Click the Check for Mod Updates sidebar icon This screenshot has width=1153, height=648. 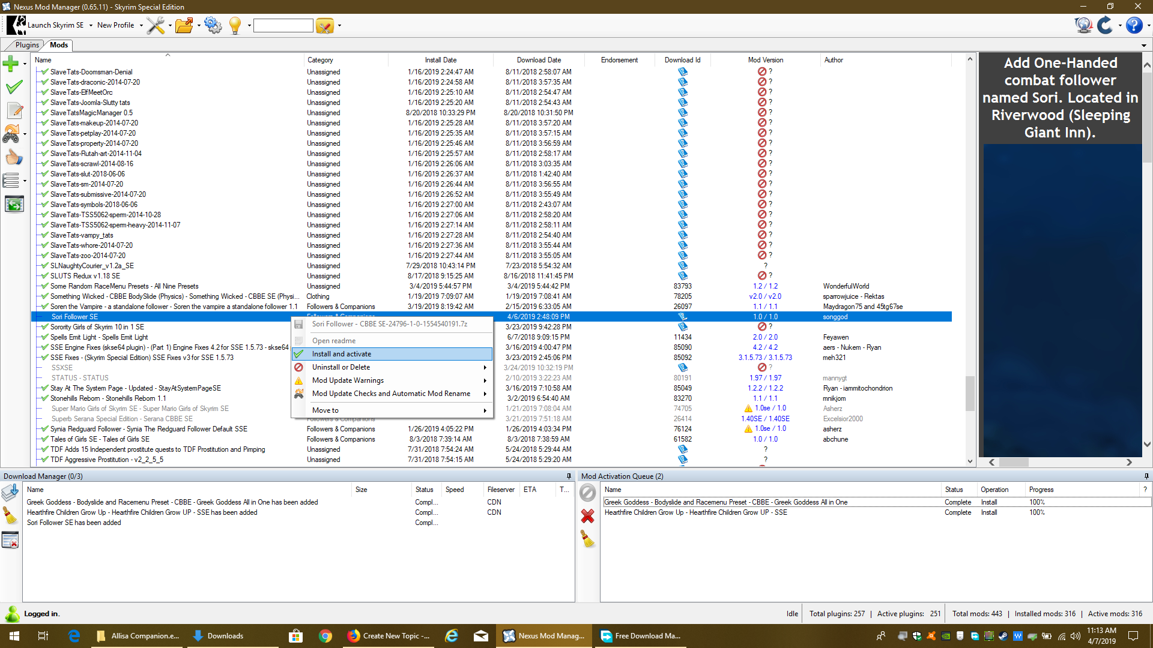click(11, 134)
